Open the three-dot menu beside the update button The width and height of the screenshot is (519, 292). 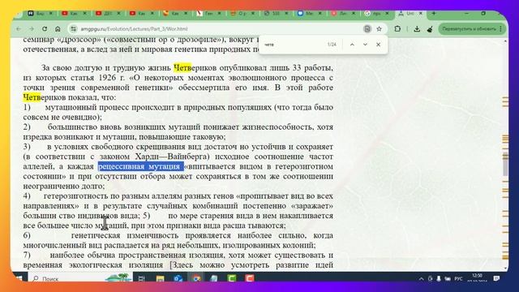501,29
